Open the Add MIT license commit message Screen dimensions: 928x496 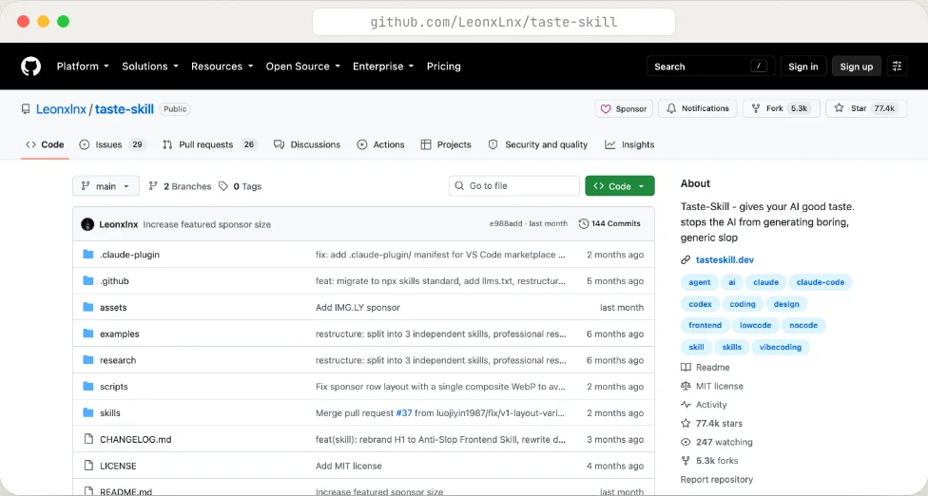click(x=349, y=466)
